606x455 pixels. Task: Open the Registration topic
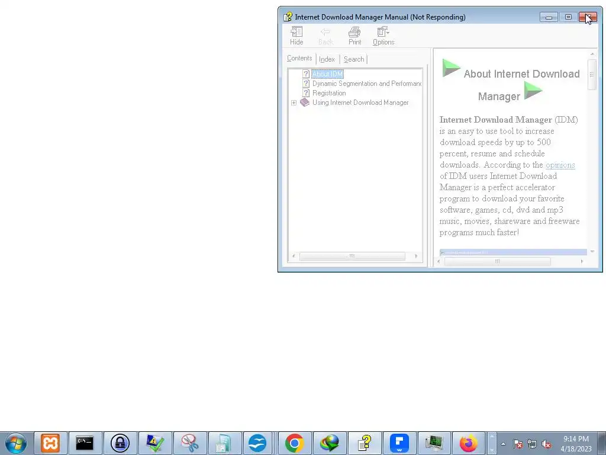329,93
